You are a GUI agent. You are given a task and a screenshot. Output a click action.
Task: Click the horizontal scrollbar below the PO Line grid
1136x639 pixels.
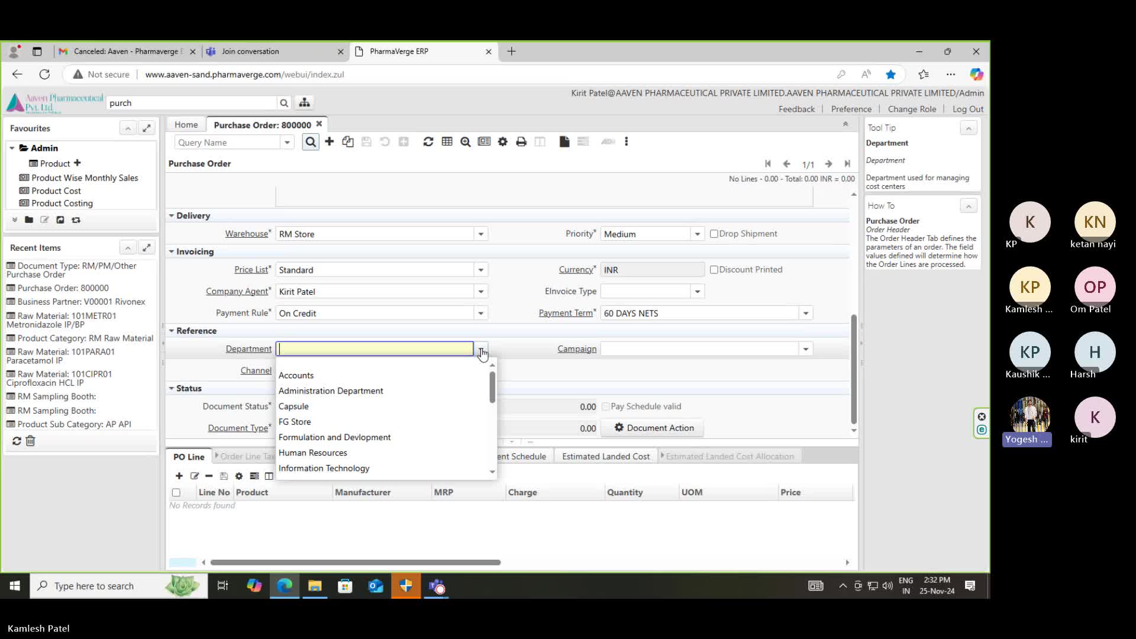356,563
